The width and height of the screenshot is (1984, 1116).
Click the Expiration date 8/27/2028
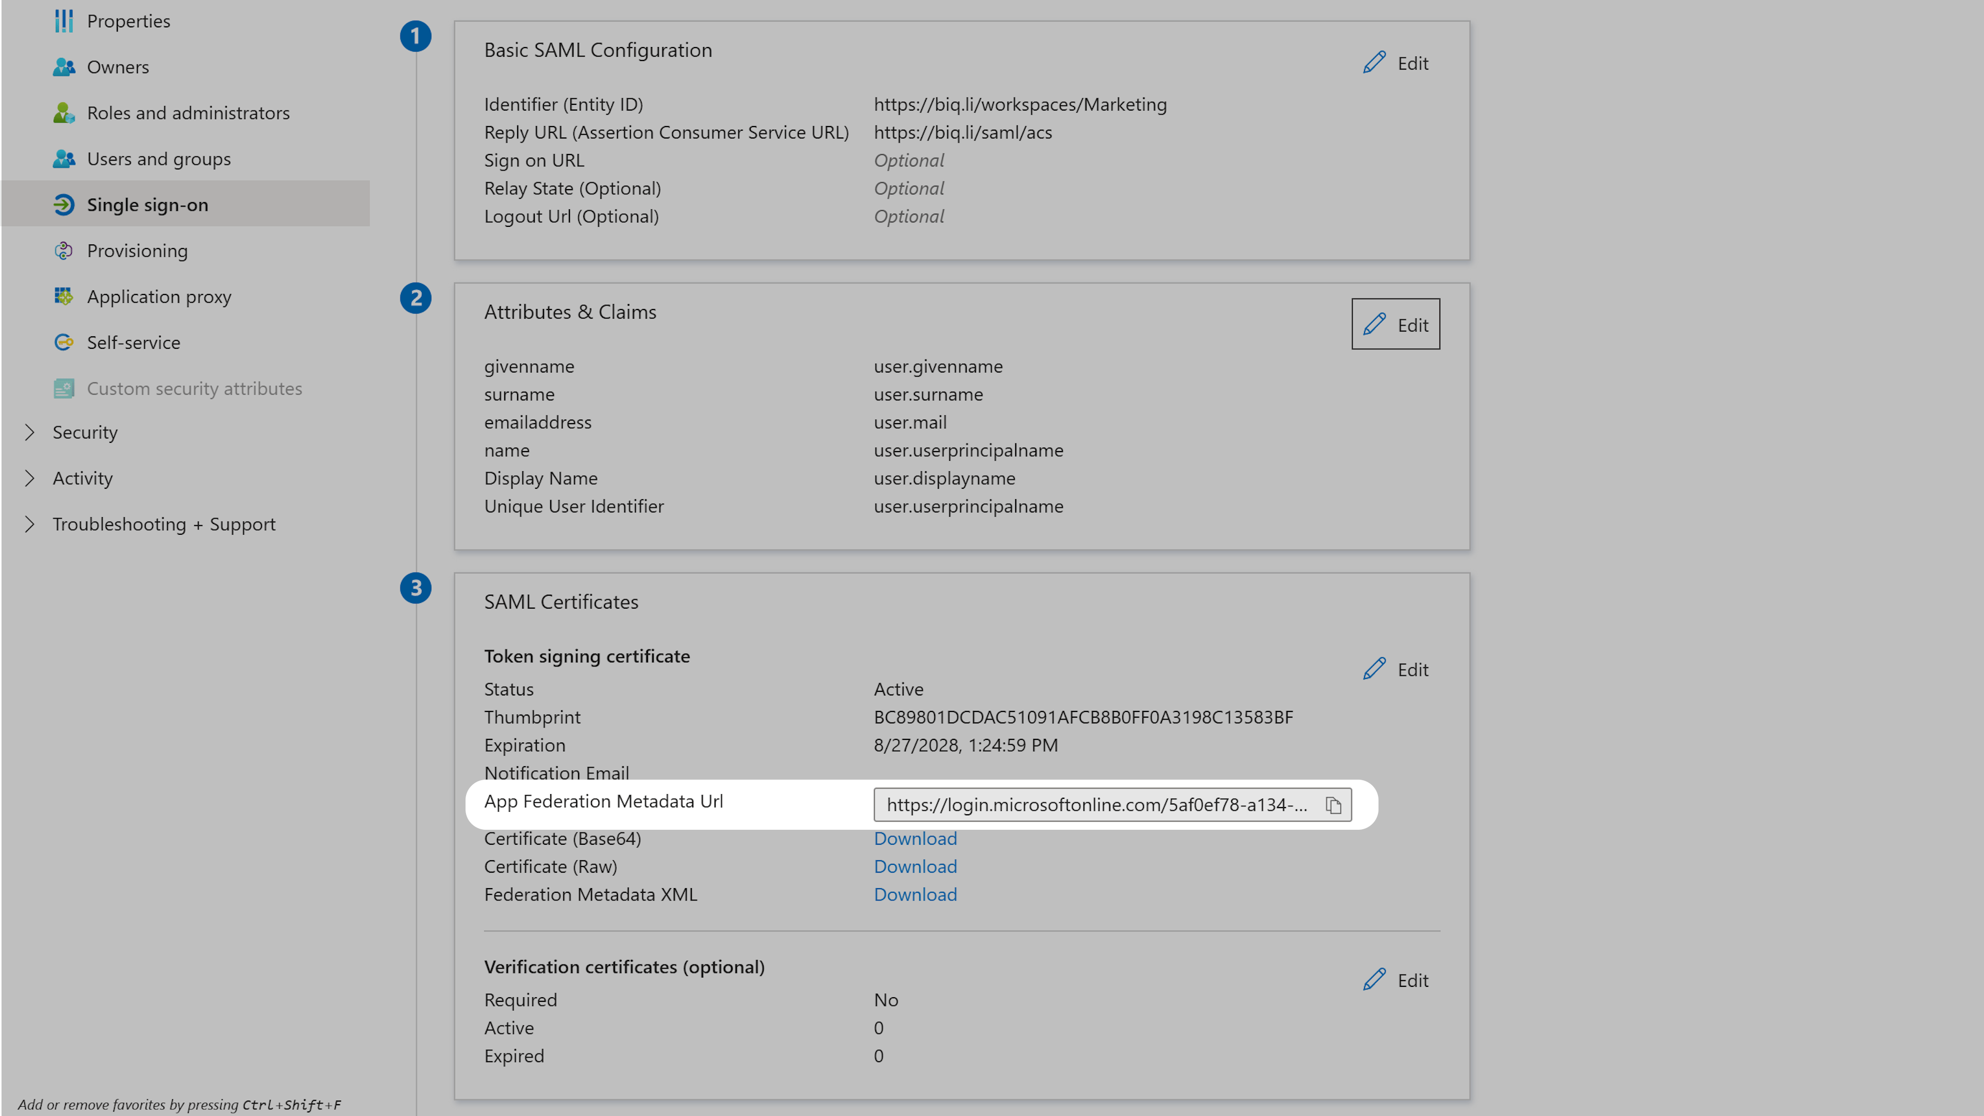(x=966, y=746)
